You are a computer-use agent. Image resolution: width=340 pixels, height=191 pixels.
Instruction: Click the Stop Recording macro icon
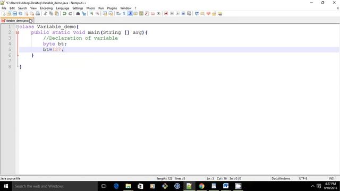coord(172,13)
